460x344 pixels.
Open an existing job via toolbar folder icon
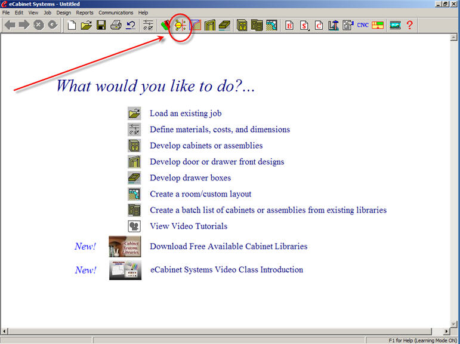click(x=87, y=25)
